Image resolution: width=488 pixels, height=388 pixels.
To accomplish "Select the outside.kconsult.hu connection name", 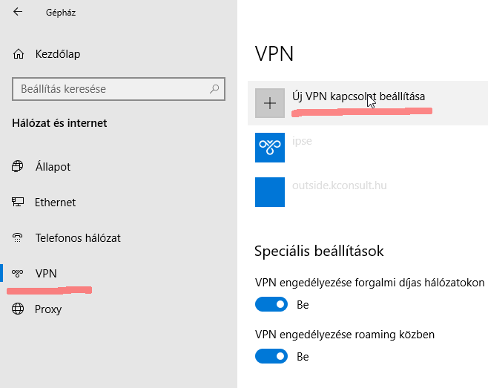I will click(x=340, y=185).
